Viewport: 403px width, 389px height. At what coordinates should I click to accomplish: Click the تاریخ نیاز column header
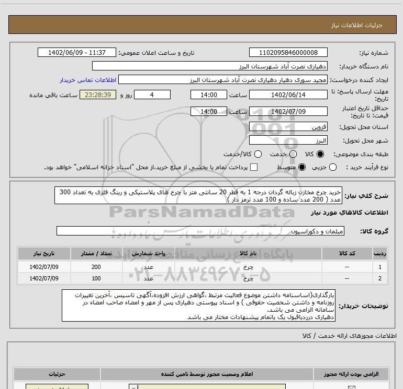[44, 253]
